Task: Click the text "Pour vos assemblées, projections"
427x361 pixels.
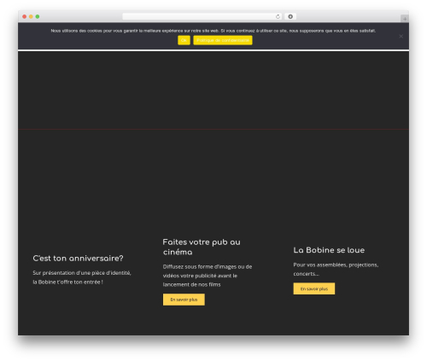Action: click(336, 265)
